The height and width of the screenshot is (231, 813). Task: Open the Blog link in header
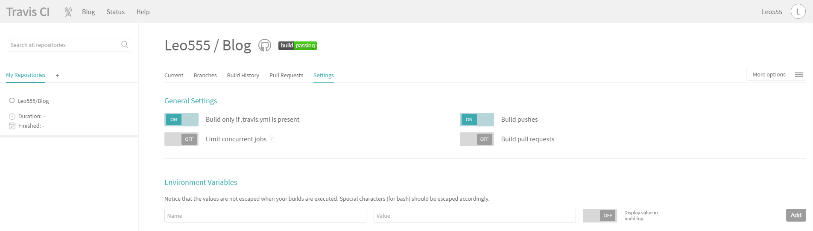88,12
